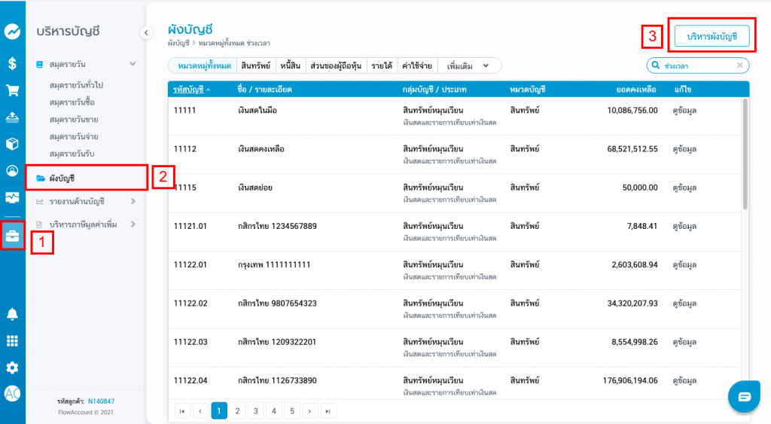The image size is (771, 424).
Task: Select the สินทรัพย์ category tab
Action: click(256, 66)
